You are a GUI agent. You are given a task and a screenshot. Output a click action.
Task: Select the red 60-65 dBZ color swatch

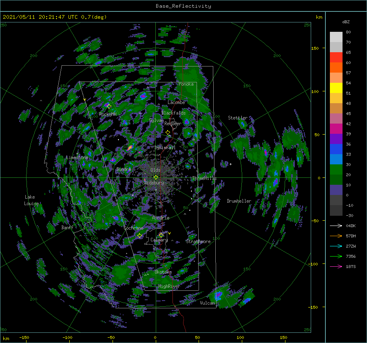(x=336, y=58)
